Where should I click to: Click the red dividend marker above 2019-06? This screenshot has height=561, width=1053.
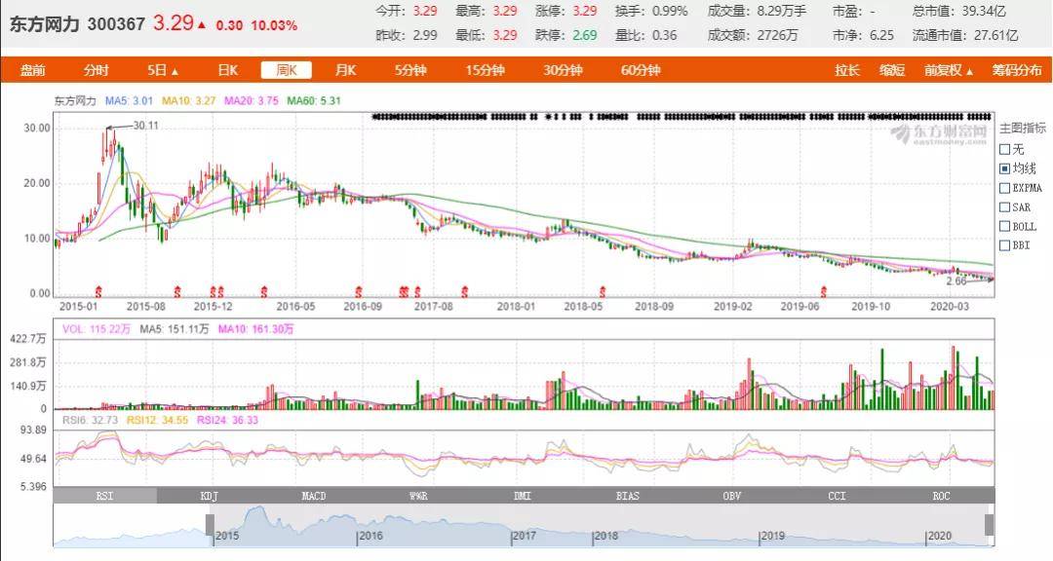pyautogui.click(x=823, y=291)
